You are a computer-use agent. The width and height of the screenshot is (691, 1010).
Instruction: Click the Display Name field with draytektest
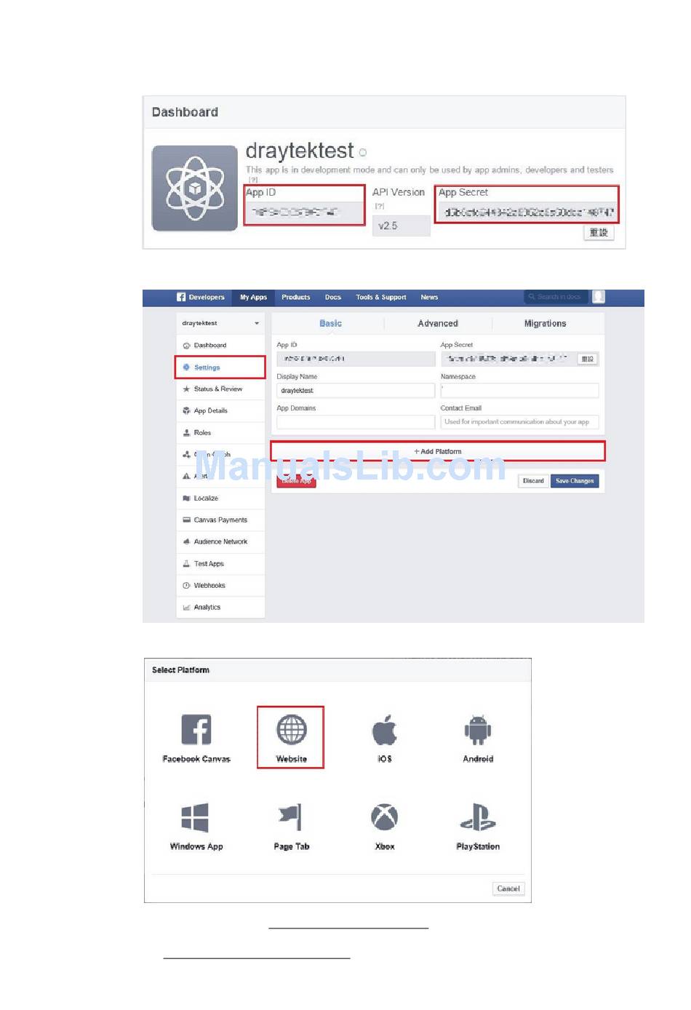[356, 391]
